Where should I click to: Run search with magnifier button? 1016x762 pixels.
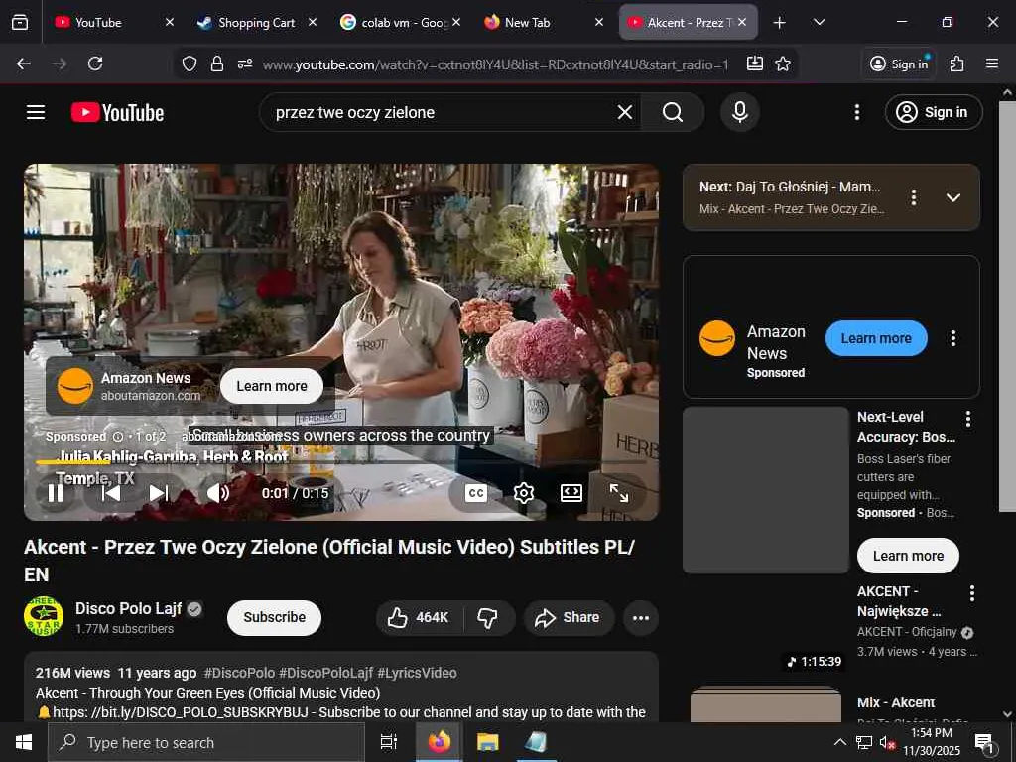coord(672,112)
